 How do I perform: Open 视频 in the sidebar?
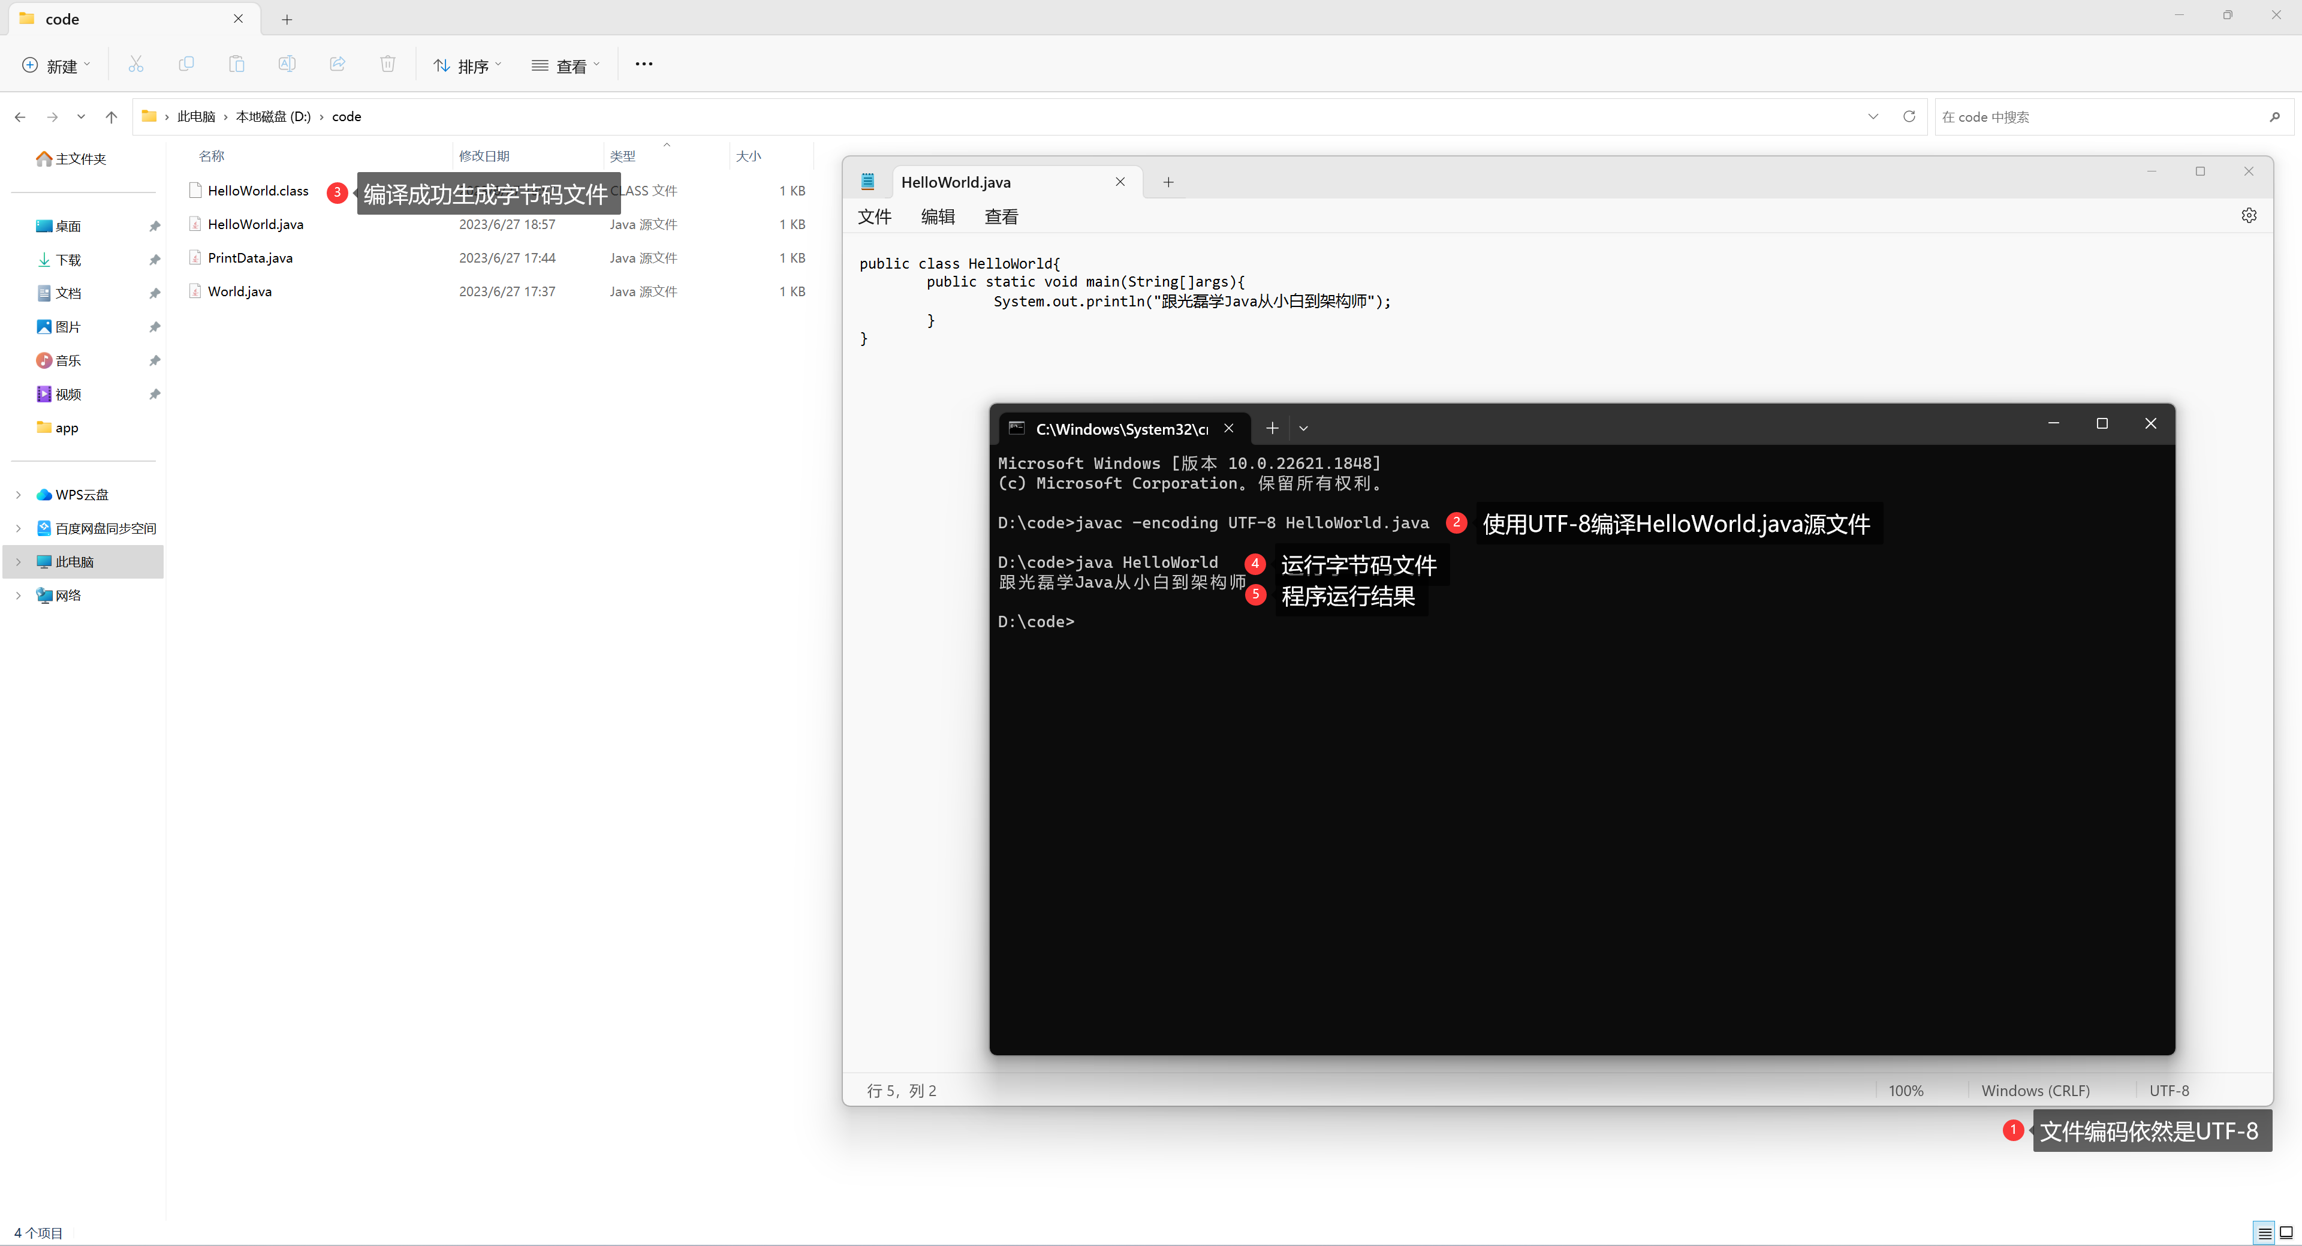(x=59, y=394)
